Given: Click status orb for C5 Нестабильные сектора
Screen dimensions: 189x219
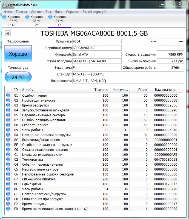Looking at the screenshot, I should coord(8,169).
